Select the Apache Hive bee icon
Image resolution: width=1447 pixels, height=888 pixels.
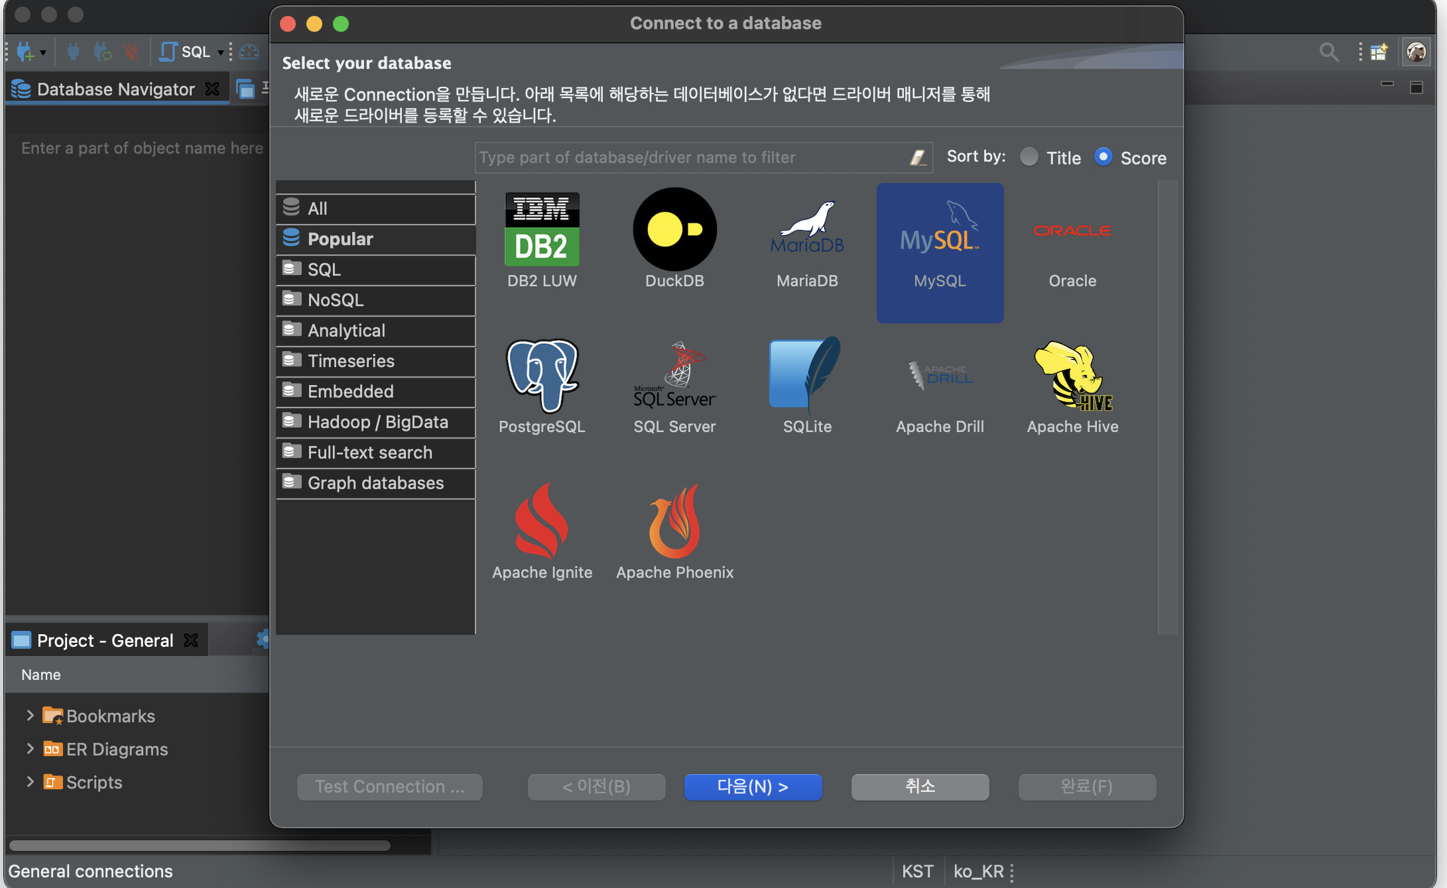1072,376
